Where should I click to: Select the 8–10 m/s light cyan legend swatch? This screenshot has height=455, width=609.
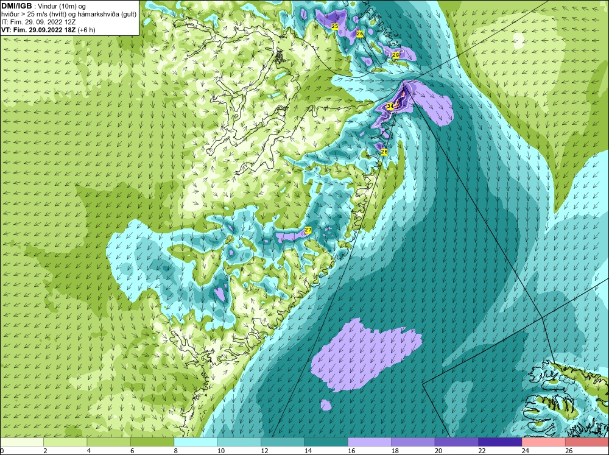pyautogui.click(x=195, y=442)
